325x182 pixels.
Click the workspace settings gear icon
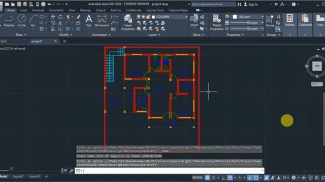pos(294,177)
